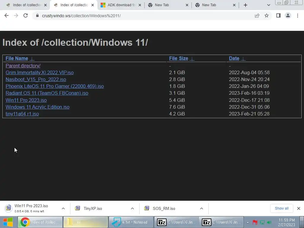Sort by File Name column header
Viewport: 304px width, 228px height.
point(17,58)
